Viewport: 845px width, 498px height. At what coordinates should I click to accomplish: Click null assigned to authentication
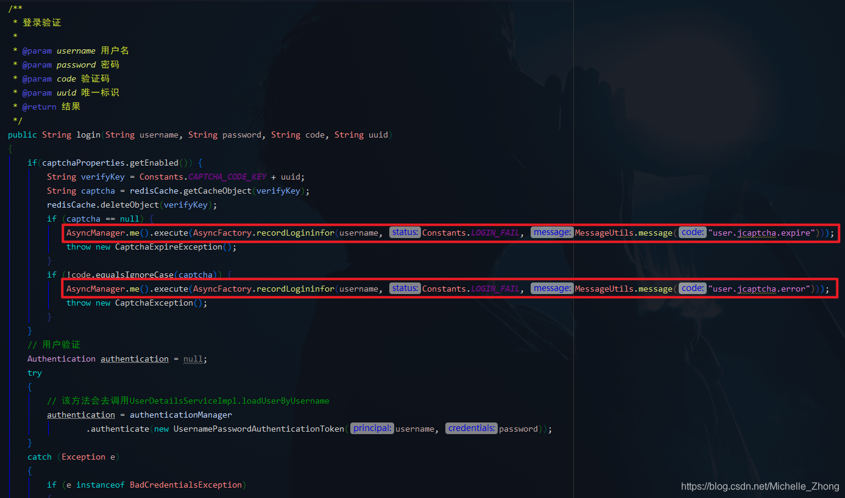[x=193, y=359]
